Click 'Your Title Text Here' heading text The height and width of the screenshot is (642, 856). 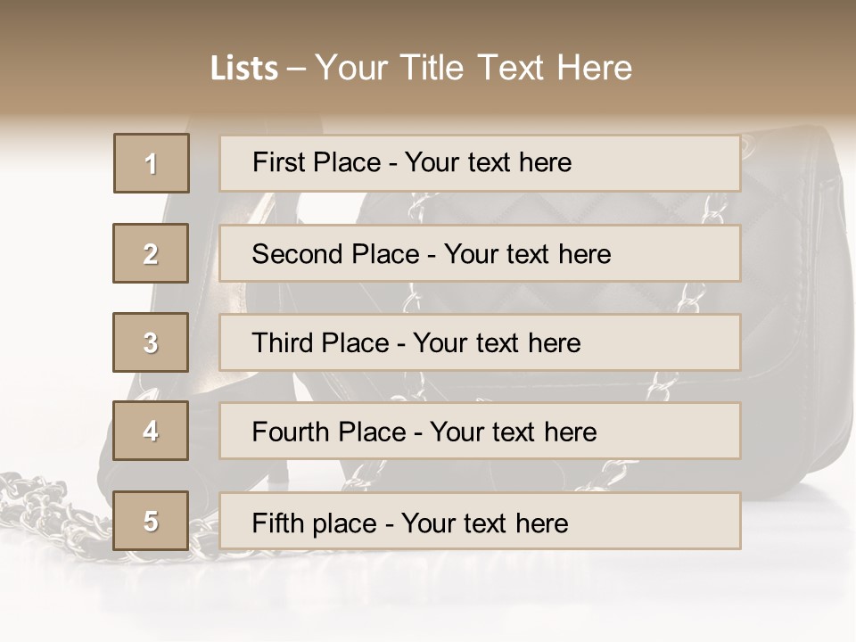click(473, 68)
